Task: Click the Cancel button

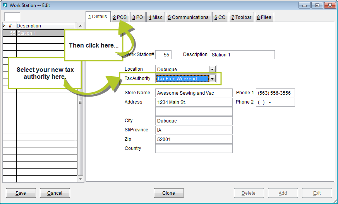Action: click(55, 193)
